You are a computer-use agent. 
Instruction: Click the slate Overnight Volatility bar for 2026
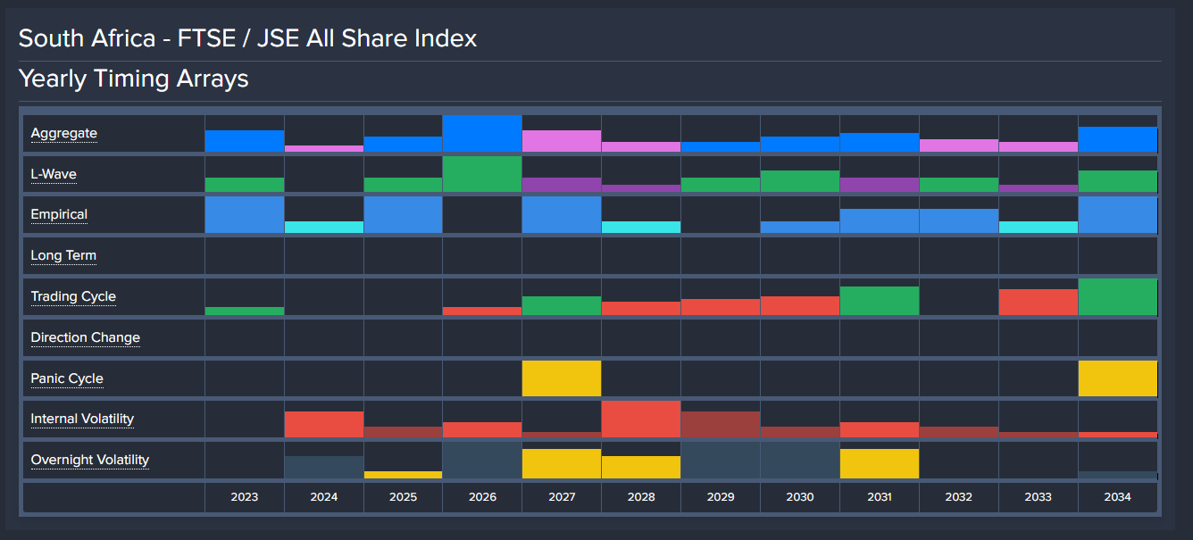482,460
